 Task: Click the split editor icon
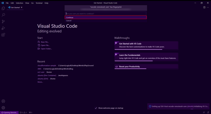click(x=204, y=7)
